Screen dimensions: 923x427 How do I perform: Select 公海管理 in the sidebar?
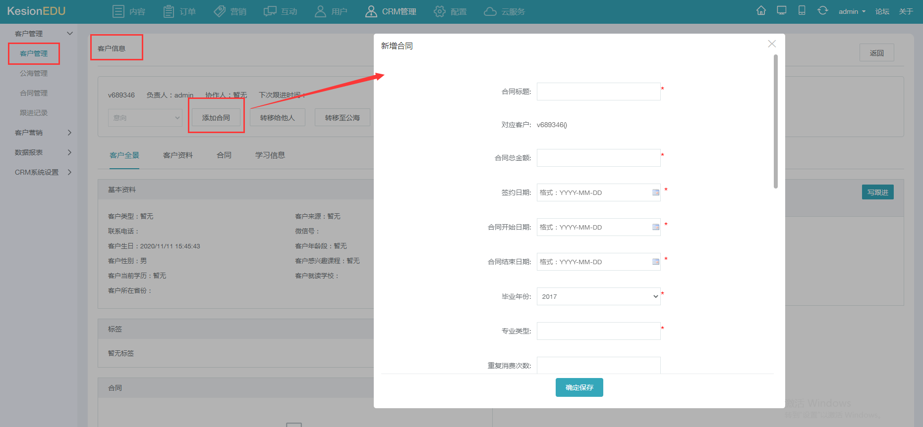pyautogui.click(x=34, y=73)
